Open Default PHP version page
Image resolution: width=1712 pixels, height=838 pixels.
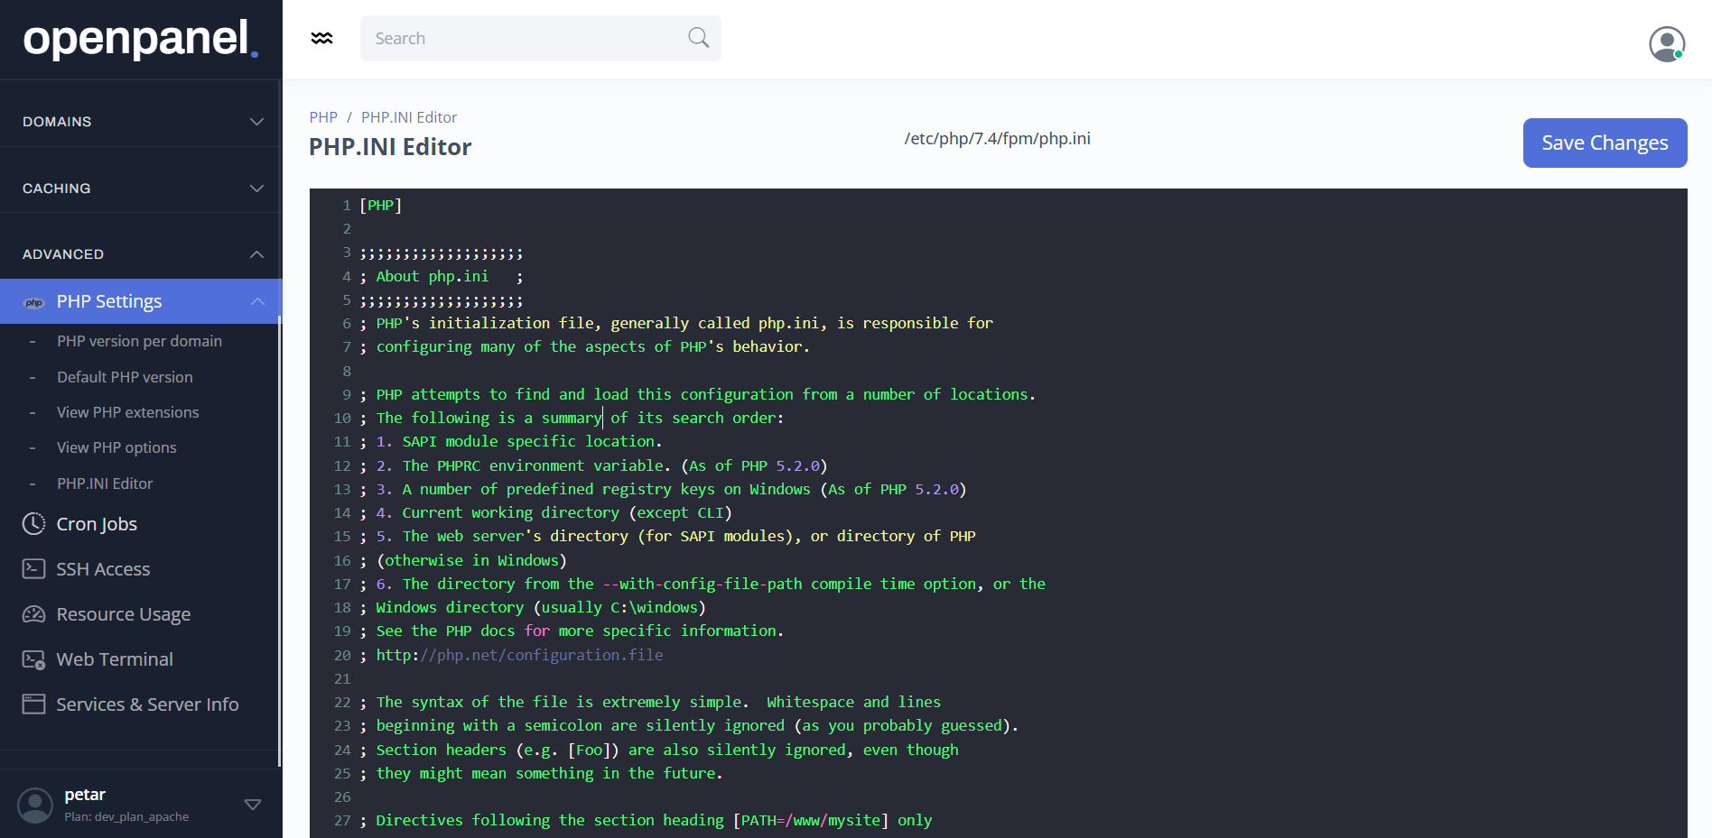(125, 377)
